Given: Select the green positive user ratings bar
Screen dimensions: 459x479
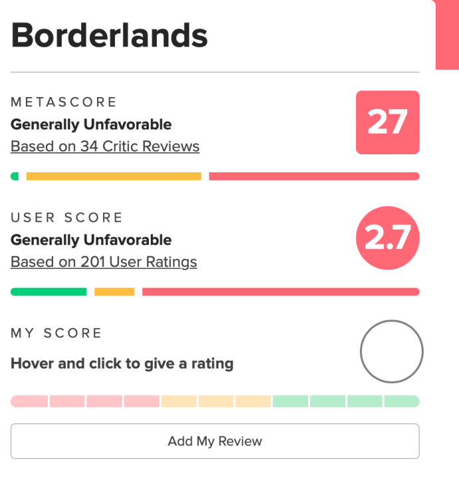Looking at the screenshot, I should (x=48, y=291).
